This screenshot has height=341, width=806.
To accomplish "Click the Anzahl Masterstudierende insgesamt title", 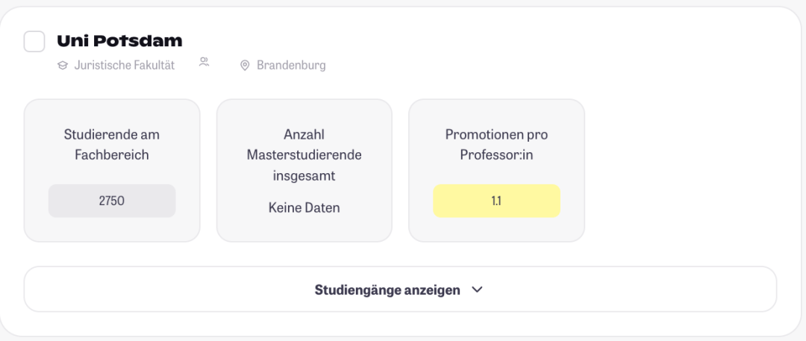I will 304,154.
